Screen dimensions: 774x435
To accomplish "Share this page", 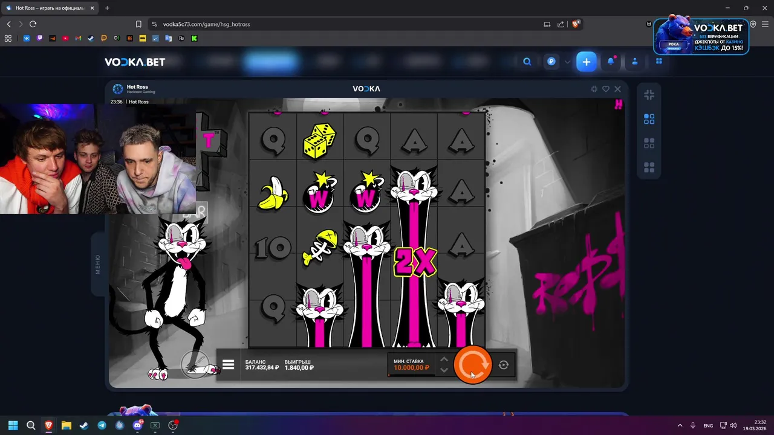I will [561, 24].
